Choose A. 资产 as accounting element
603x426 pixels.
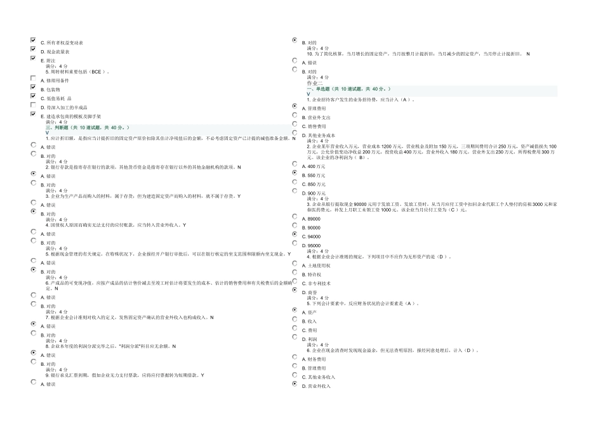coord(295,310)
